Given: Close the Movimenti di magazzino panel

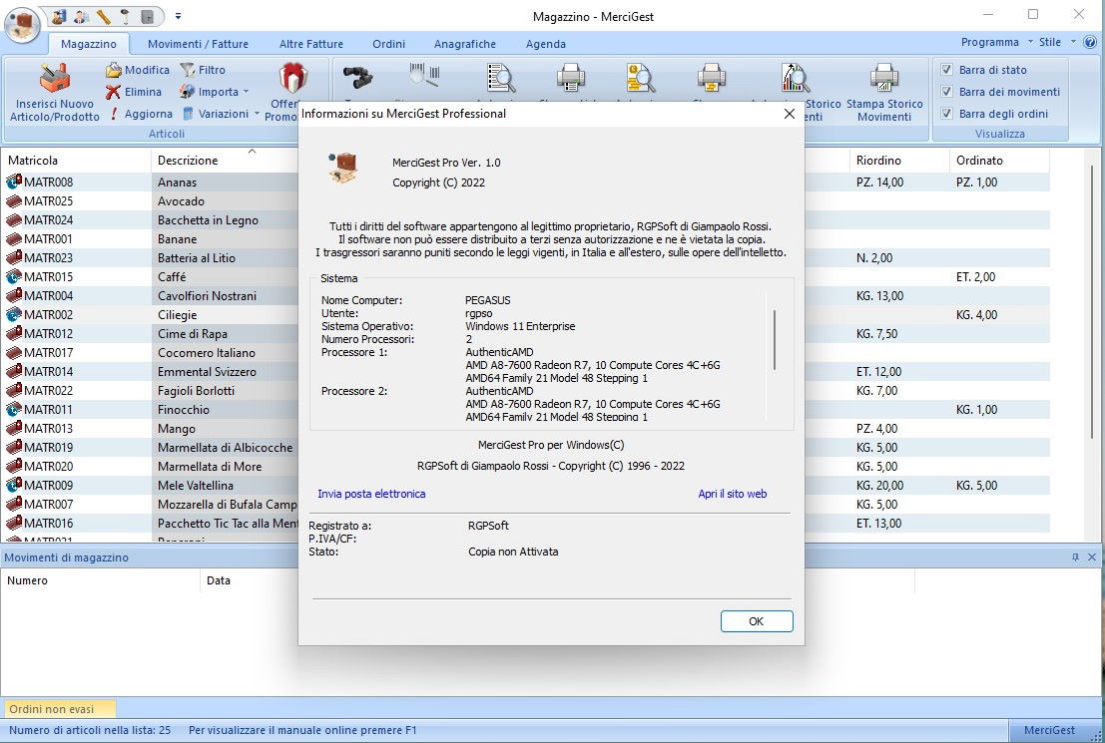Looking at the screenshot, I should 1092,557.
